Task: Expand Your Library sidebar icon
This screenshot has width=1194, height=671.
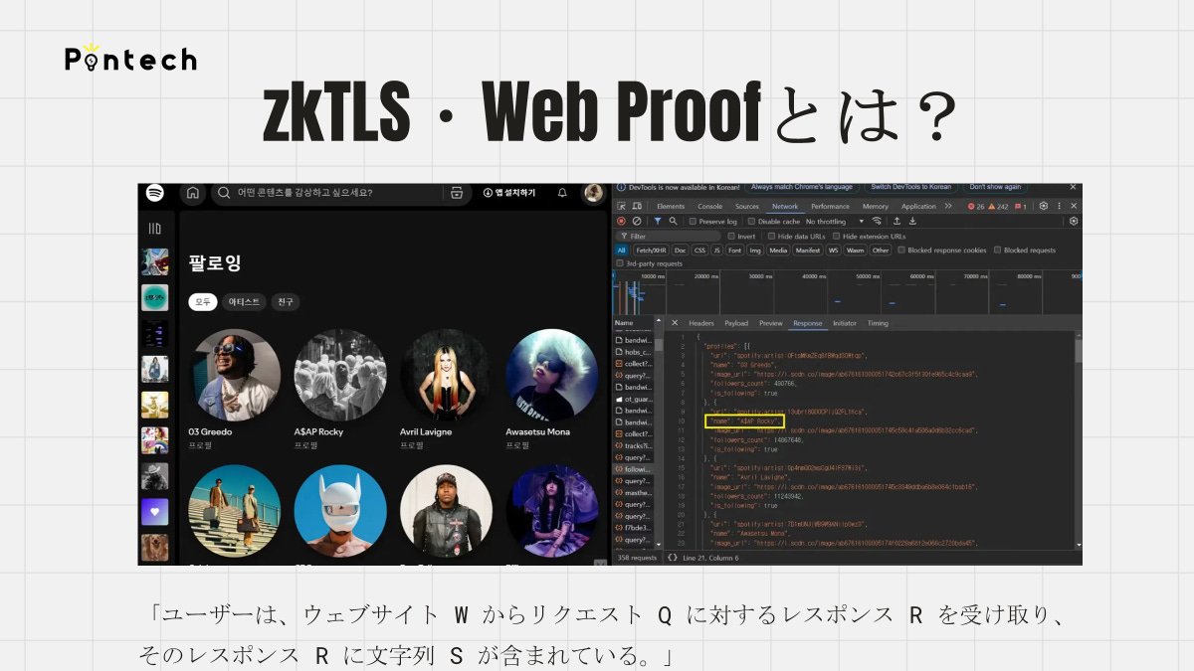Action: pyautogui.click(x=154, y=229)
